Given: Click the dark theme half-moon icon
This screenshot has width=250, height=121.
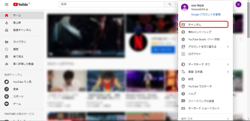Looking at the screenshot, I should (x=183, y=65).
